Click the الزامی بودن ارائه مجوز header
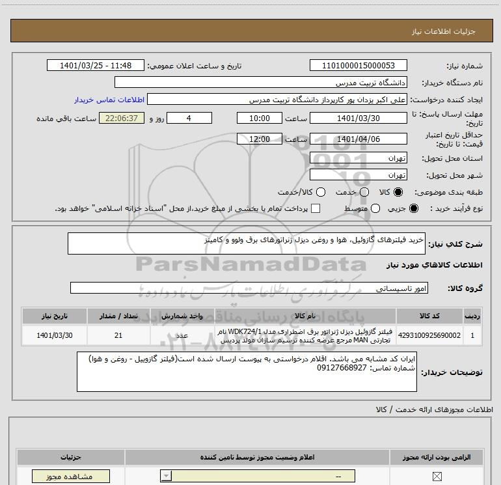 pyautogui.click(x=437, y=457)
